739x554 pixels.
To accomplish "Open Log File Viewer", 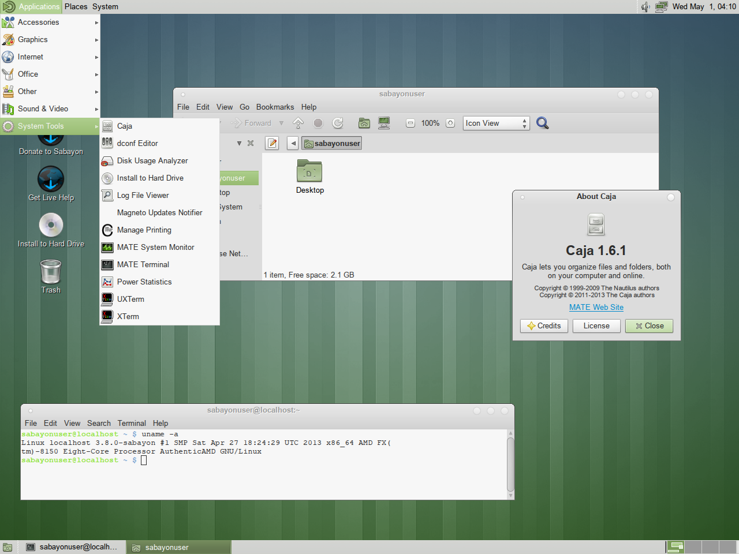I will coord(160,195).
